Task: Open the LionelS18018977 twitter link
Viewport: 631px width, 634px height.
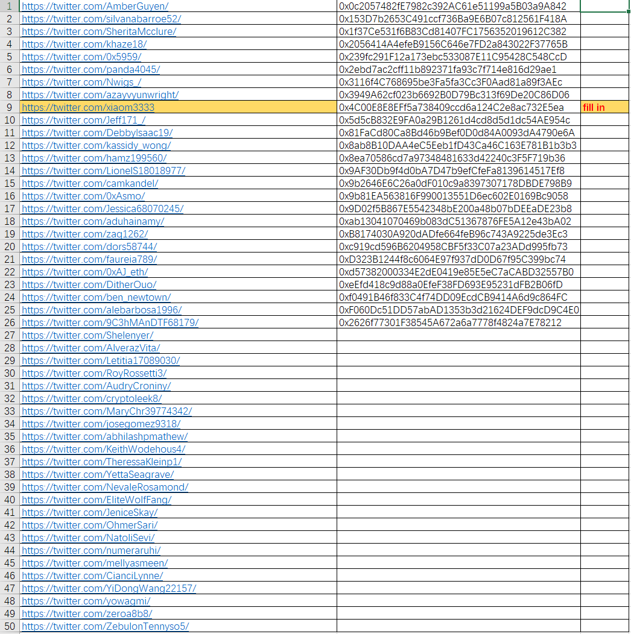Action: [104, 171]
